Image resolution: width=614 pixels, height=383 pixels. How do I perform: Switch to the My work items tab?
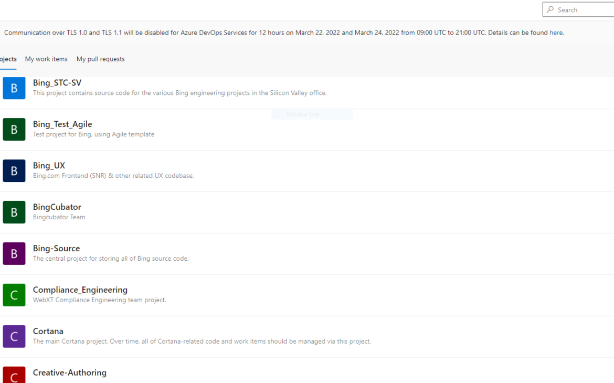[46, 59]
